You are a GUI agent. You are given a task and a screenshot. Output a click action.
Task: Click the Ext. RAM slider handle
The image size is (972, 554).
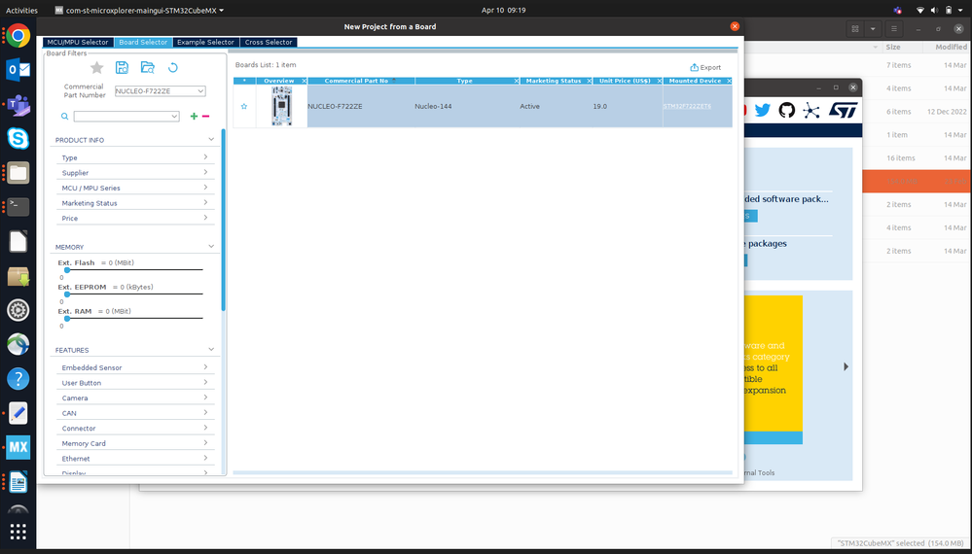tap(67, 318)
